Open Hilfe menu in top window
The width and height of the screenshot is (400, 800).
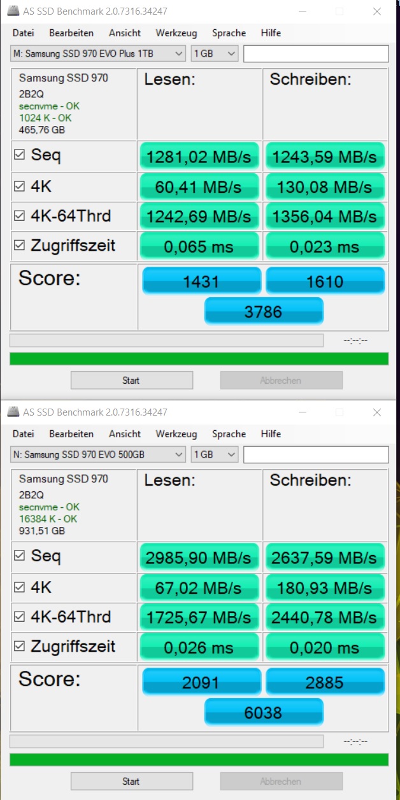271,33
